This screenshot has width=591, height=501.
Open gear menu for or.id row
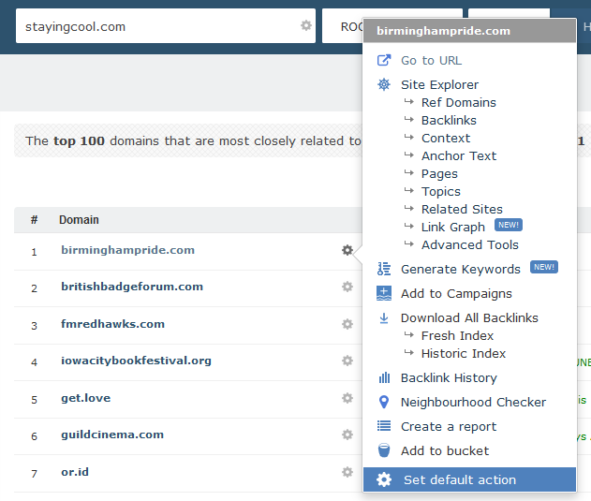coord(347,472)
